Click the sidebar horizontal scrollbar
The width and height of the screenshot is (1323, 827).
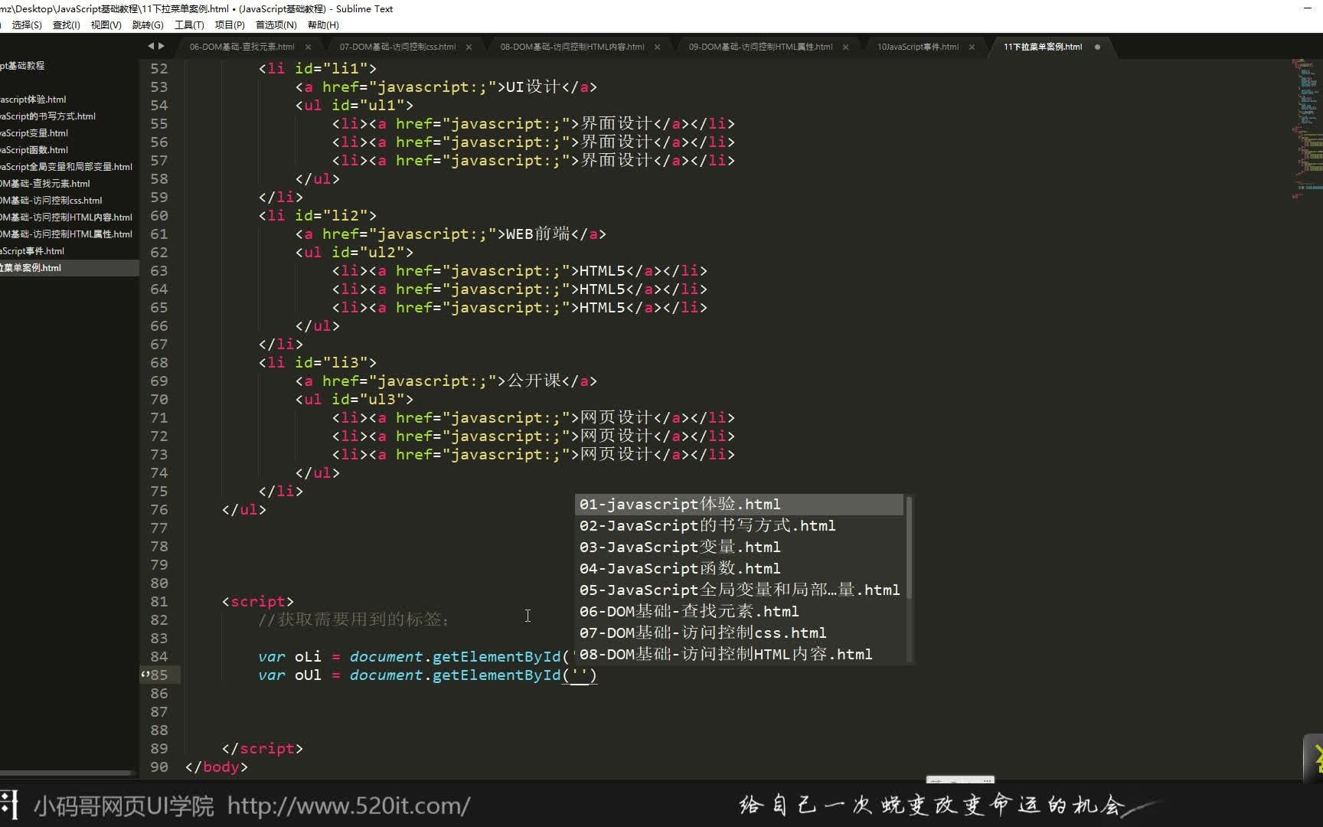[67, 773]
